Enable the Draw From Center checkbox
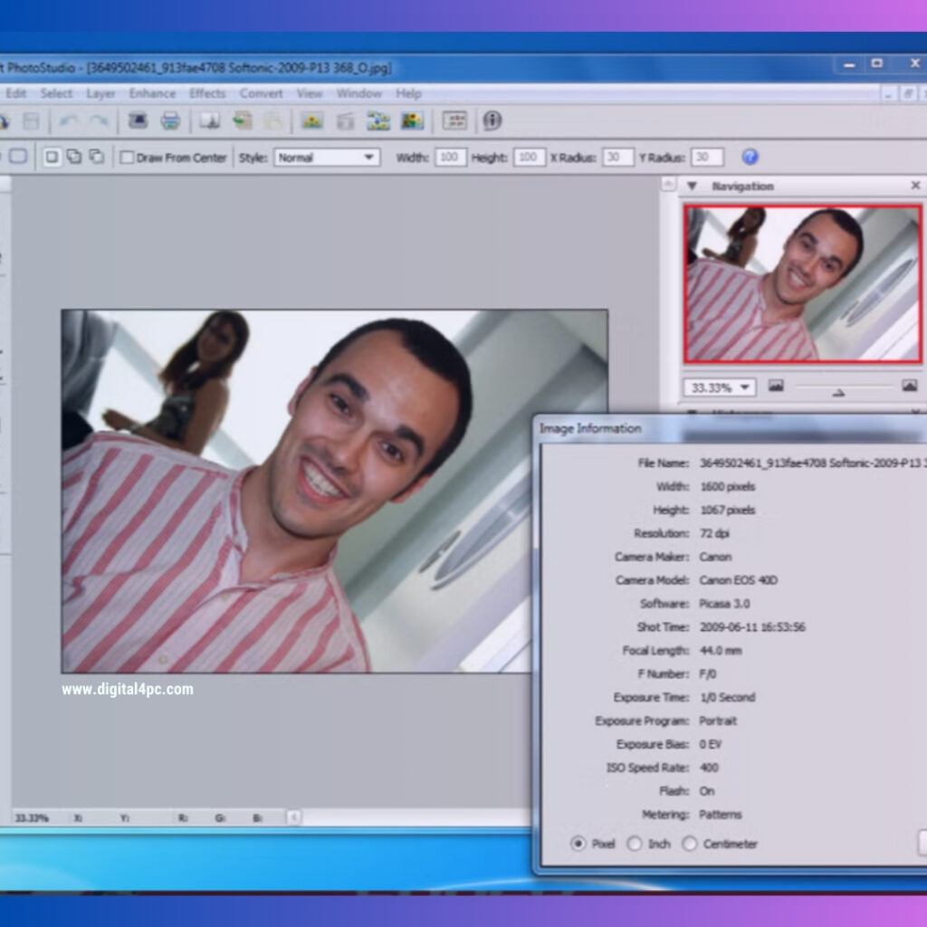The width and height of the screenshot is (927, 927). (127, 158)
